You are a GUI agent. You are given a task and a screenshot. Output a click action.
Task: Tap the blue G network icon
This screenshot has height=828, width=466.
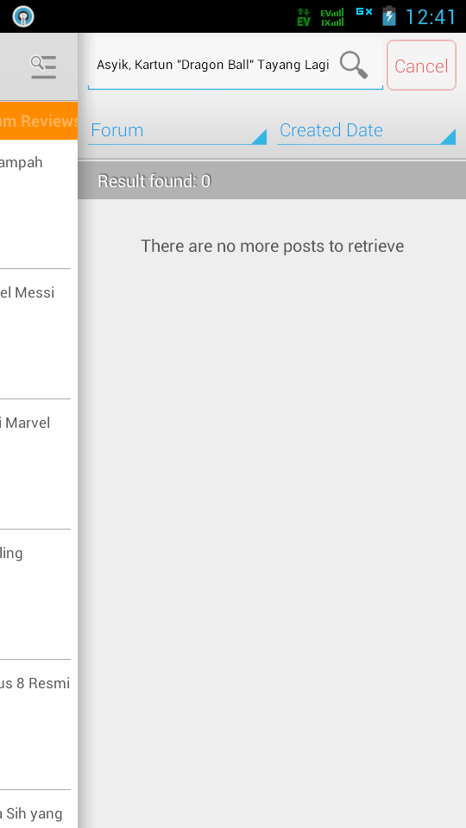click(x=364, y=11)
